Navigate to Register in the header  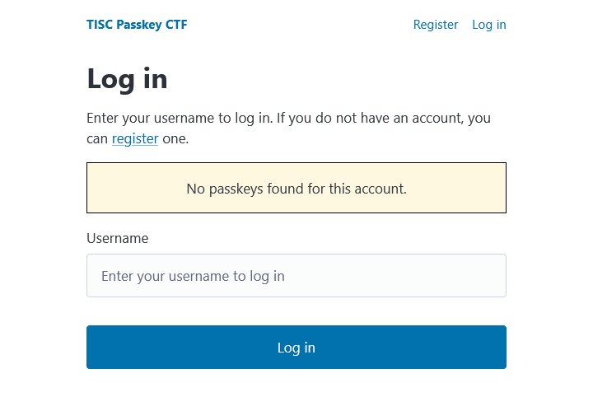click(435, 25)
